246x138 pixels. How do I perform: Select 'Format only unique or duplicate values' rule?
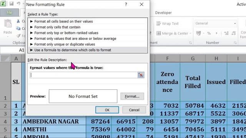[x=88, y=44]
